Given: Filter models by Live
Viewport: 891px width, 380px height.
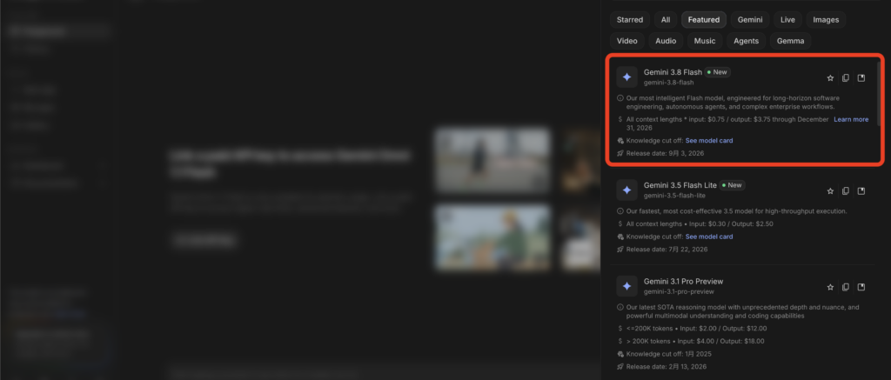Looking at the screenshot, I should (x=787, y=20).
